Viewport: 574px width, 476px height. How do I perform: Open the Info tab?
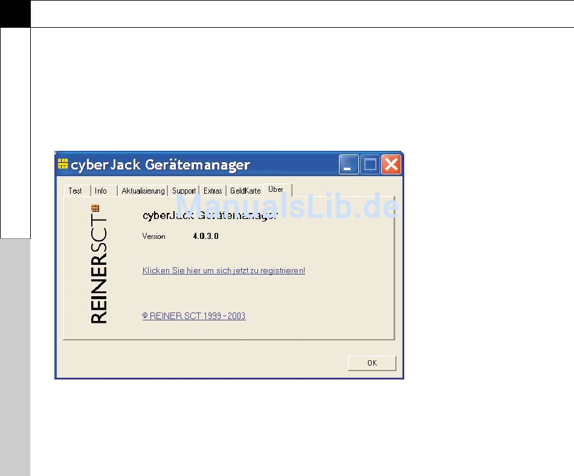(x=101, y=191)
